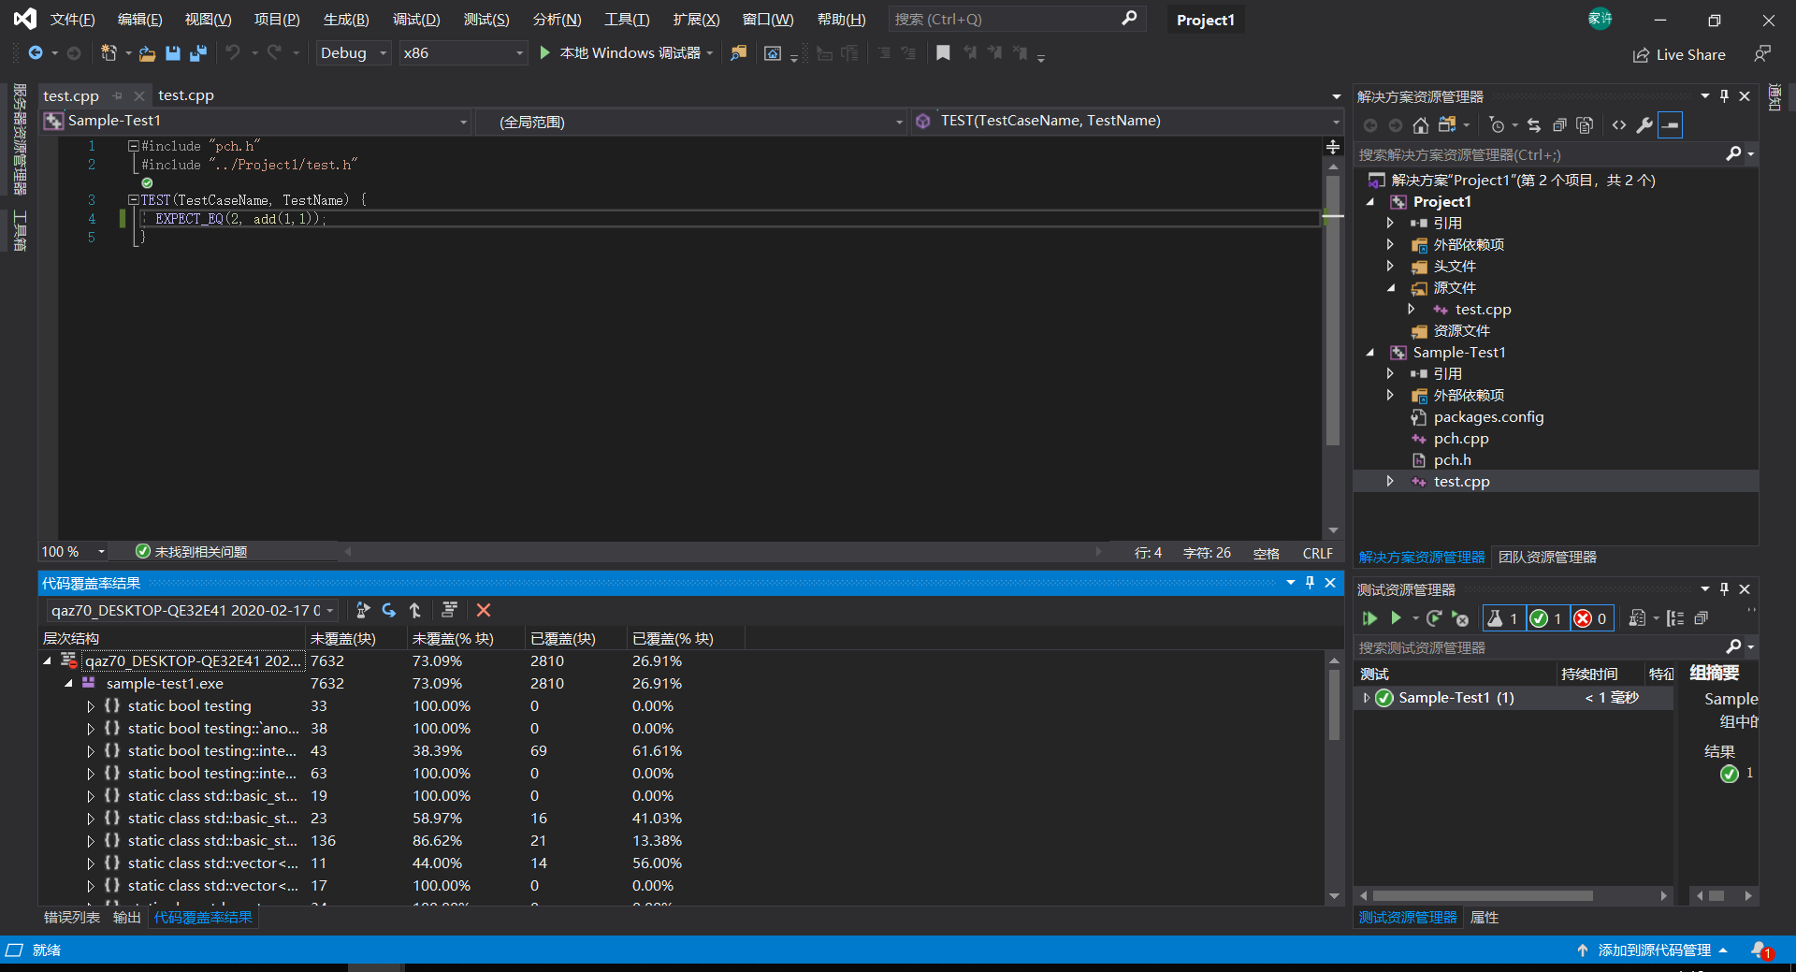Screen dimensions: 1796x972
Task: Open the x86 platform dropdown
Action: click(x=463, y=53)
